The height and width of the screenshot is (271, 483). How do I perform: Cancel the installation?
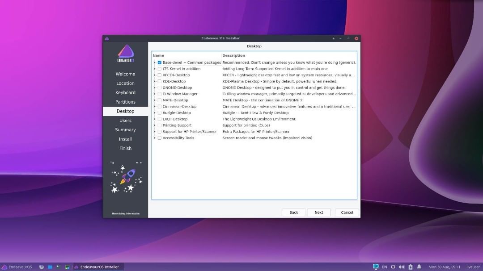tap(347, 213)
